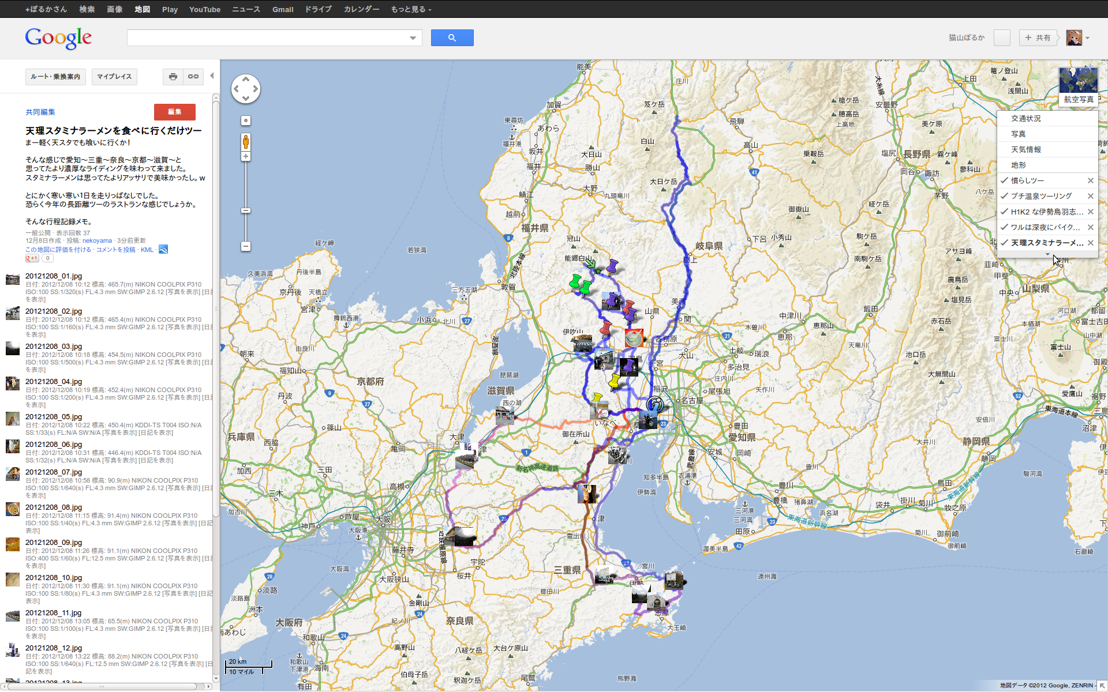Uncheck the 慣らしツー map layer
The image size is (1108, 692).
(x=1005, y=180)
